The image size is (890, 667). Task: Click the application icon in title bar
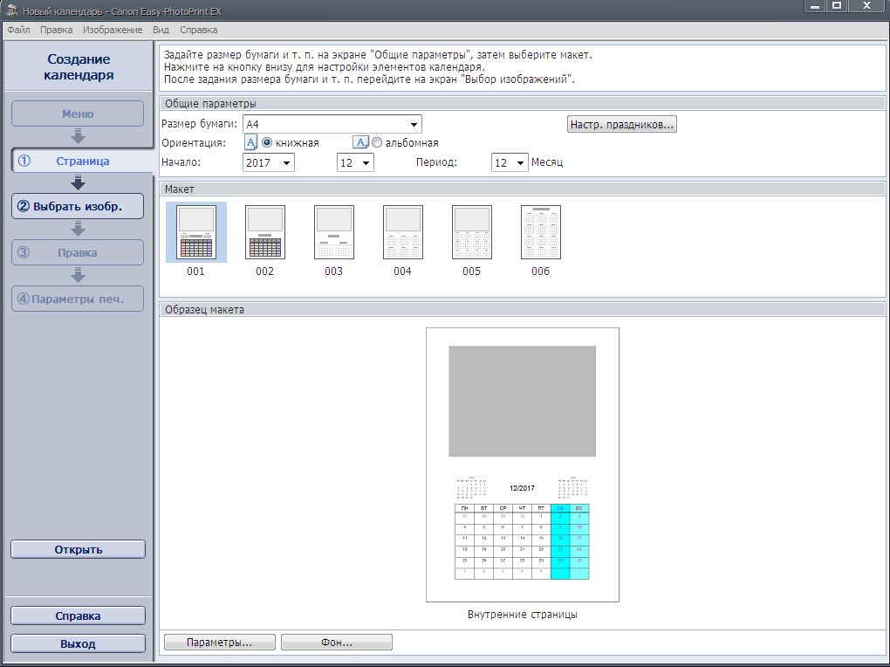click(10, 10)
